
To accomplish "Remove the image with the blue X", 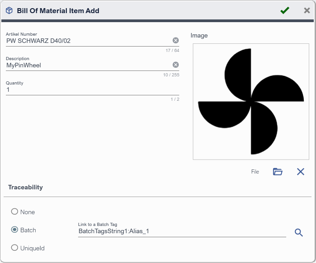I will click(x=301, y=172).
